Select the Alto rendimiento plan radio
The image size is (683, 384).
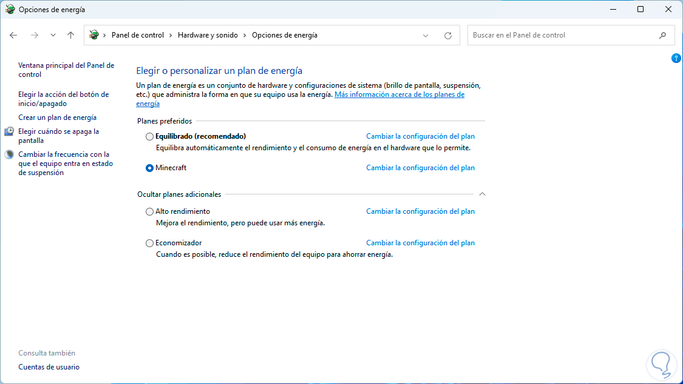149,211
